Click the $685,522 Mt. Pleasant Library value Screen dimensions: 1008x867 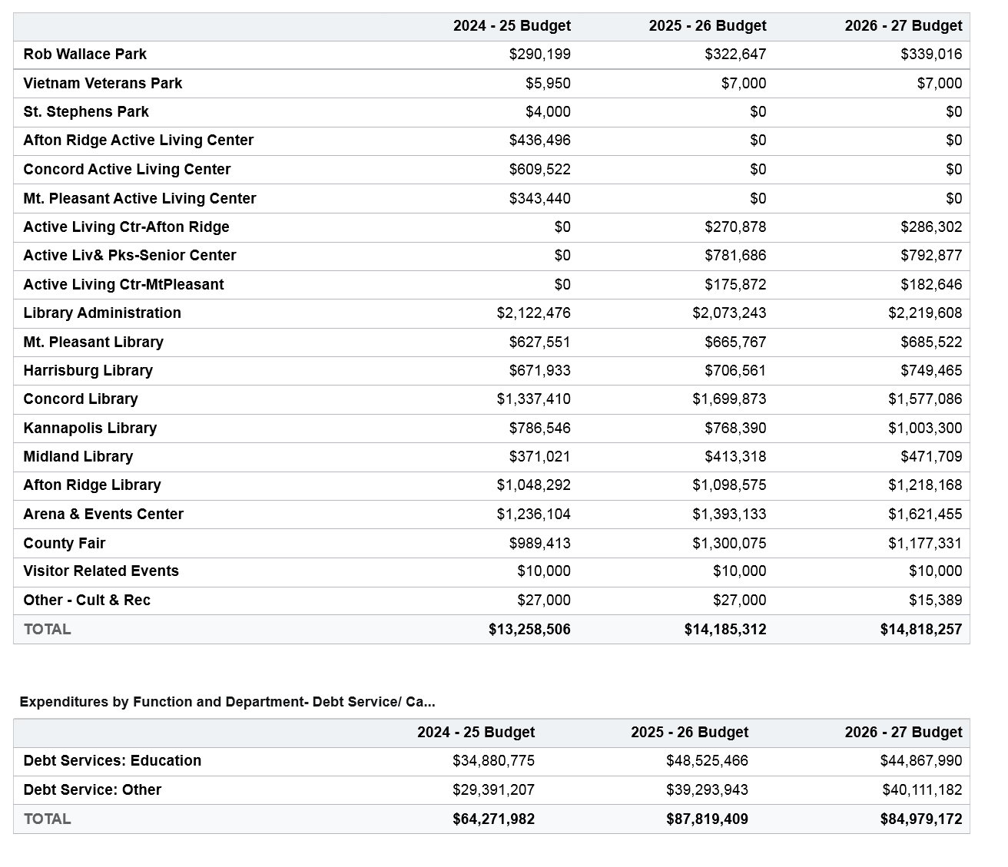(x=931, y=342)
